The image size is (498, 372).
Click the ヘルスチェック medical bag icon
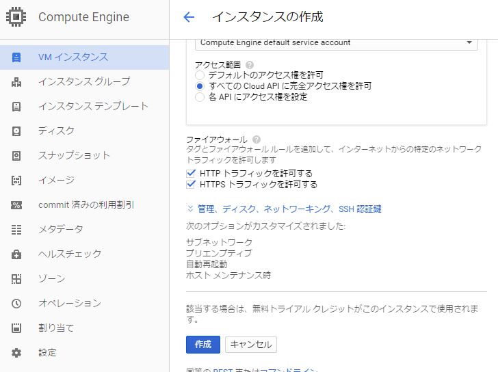[x=16, y=254]
